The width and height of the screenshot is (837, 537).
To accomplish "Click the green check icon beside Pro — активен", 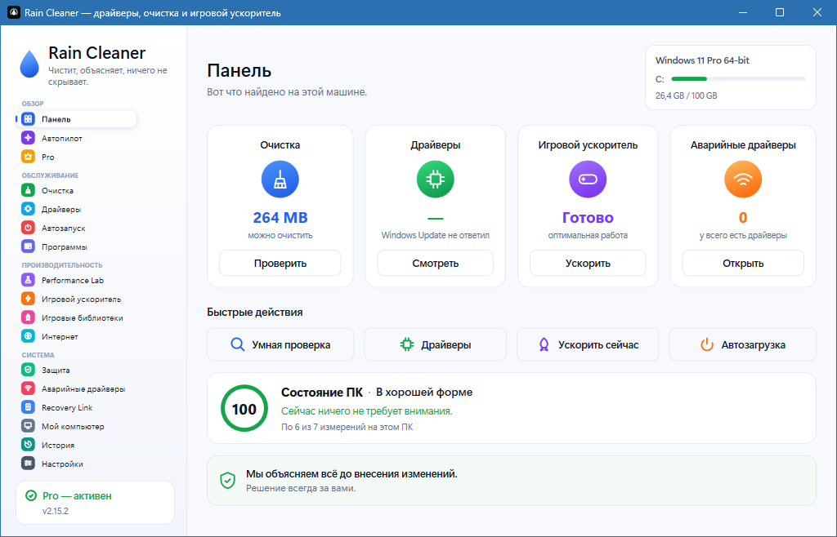I will pos(31,496).
